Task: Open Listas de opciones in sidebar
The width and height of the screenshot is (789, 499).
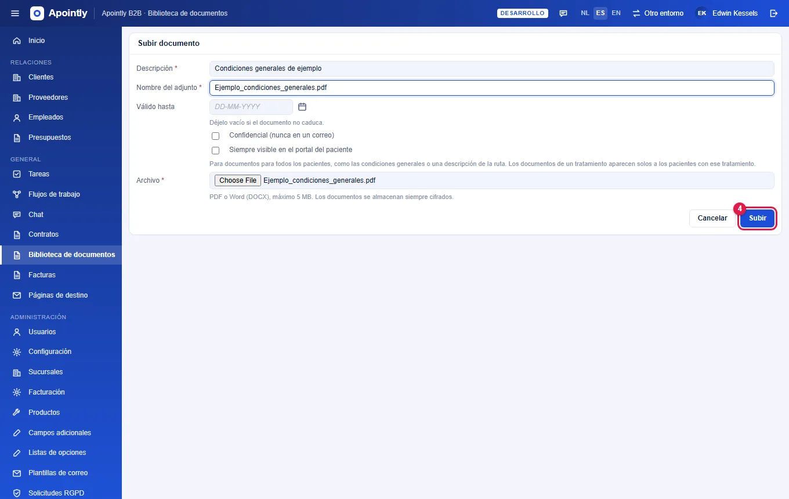Action: [61, 453]
